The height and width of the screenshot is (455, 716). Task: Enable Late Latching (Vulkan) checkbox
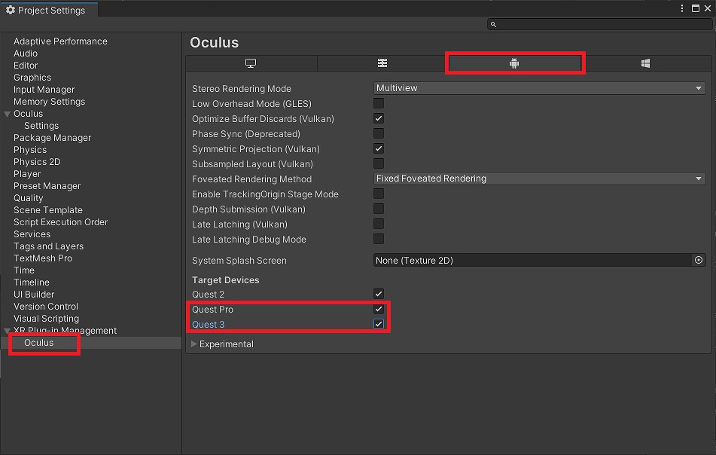pyautogui.click(x=379, y=224)
